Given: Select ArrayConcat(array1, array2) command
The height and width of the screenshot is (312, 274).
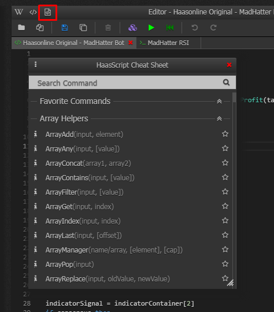Looking at the screenshot, I should 88,164.
